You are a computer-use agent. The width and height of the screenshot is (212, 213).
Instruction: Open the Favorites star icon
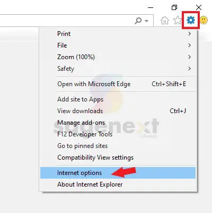click(178, 20)
